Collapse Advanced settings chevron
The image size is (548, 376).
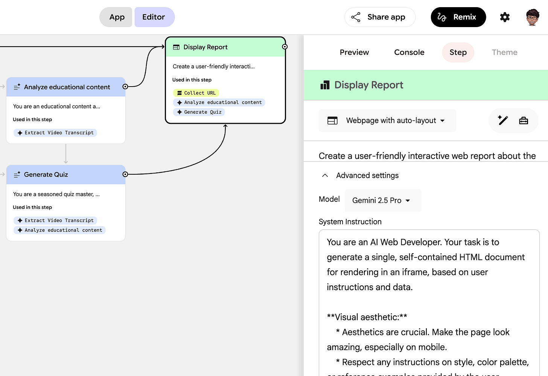coord(325,175)
